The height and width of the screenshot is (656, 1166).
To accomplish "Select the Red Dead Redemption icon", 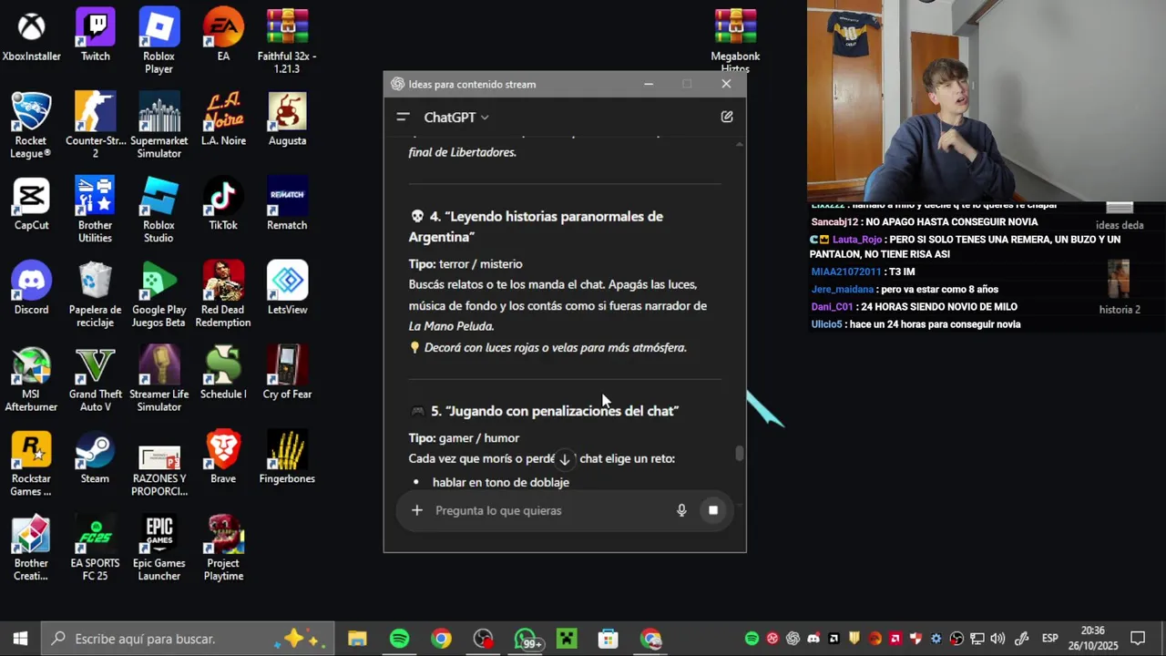I will click(x=223, y=294).
